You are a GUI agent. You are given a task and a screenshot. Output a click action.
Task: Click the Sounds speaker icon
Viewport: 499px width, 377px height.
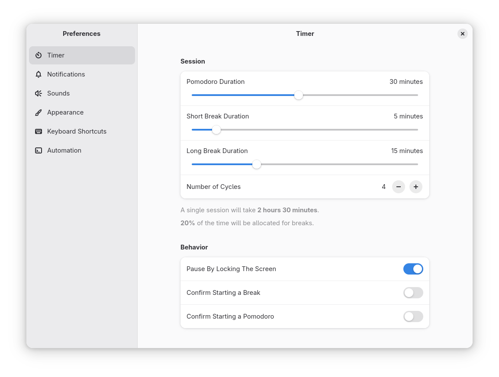39,93
